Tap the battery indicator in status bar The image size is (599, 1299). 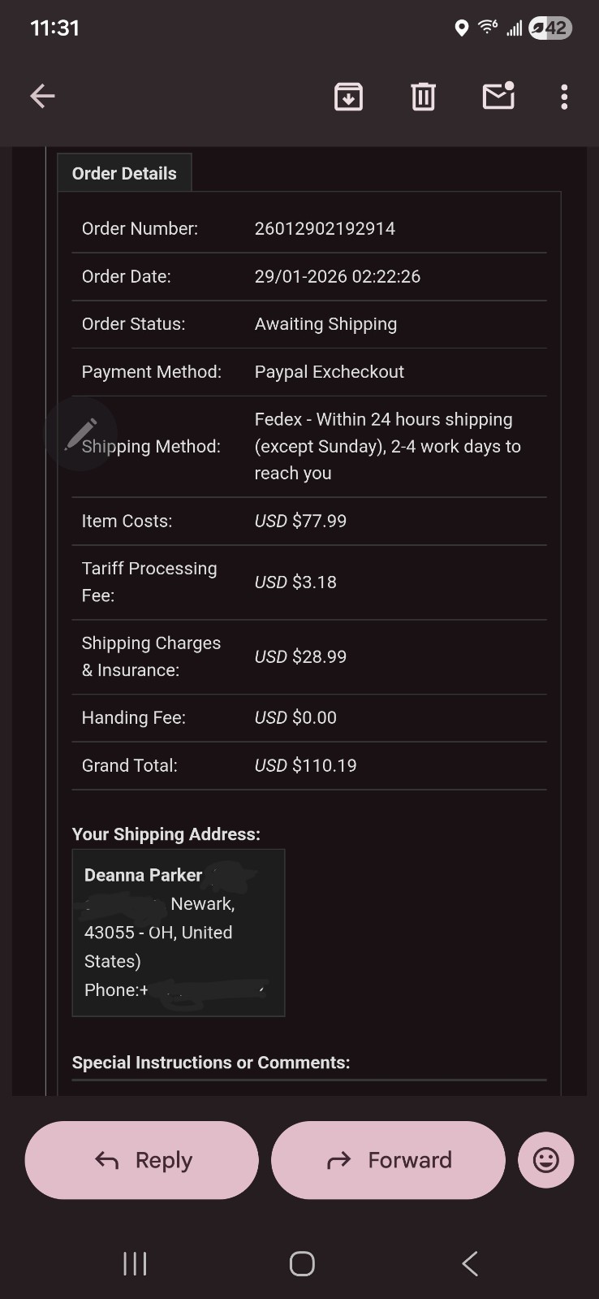[x=550, y=28]
